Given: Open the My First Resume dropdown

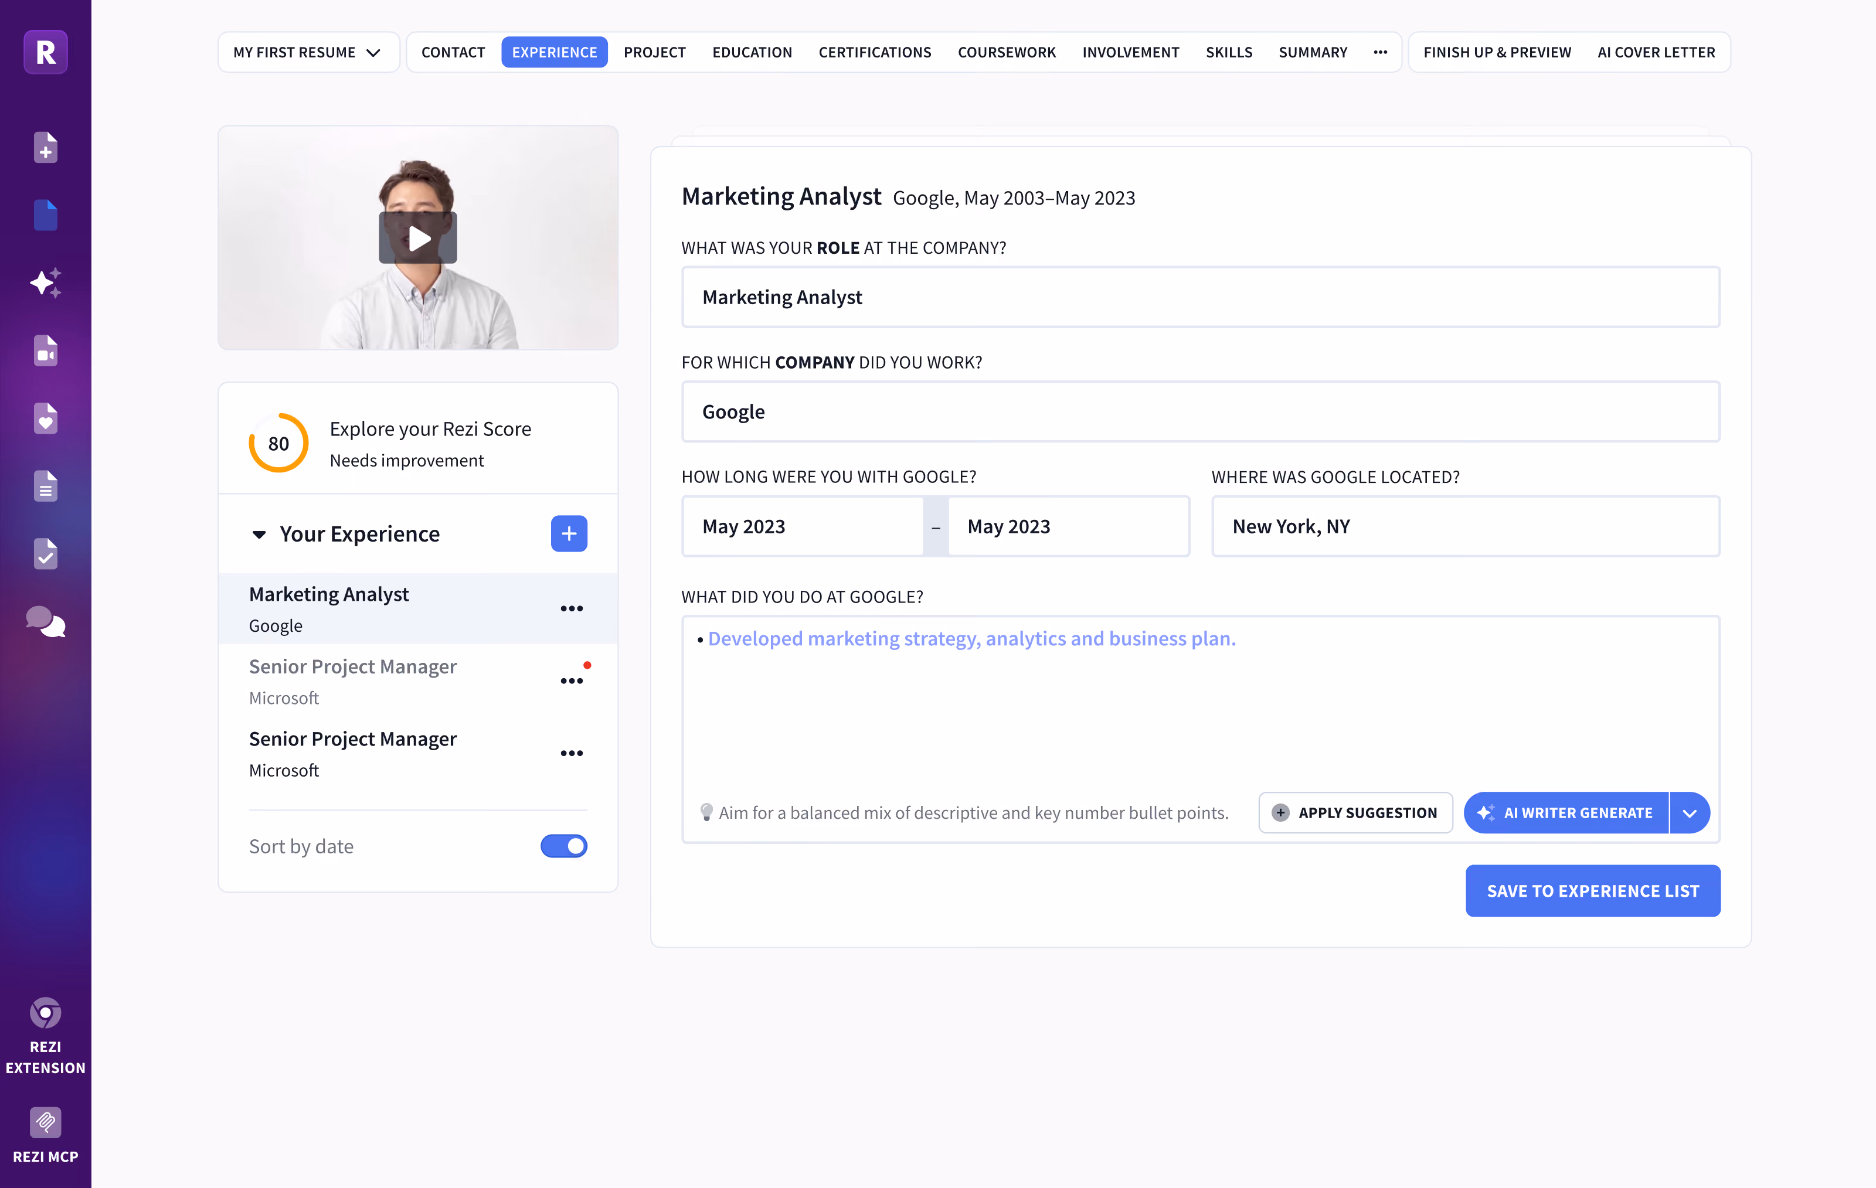Looking at the screenshot, I should 308,52.
